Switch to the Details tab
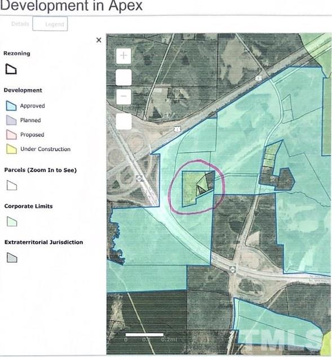The width and height of the screenshot is (332, 357). pos(20,24)
